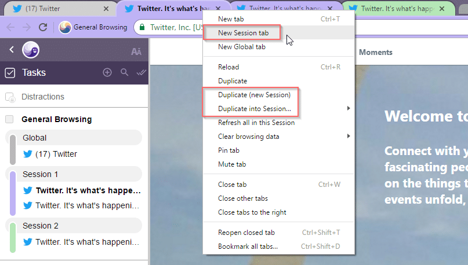Select Pin tab menu item
The image size is (468, 265).
pyautogui.click(x=279, y=150)
